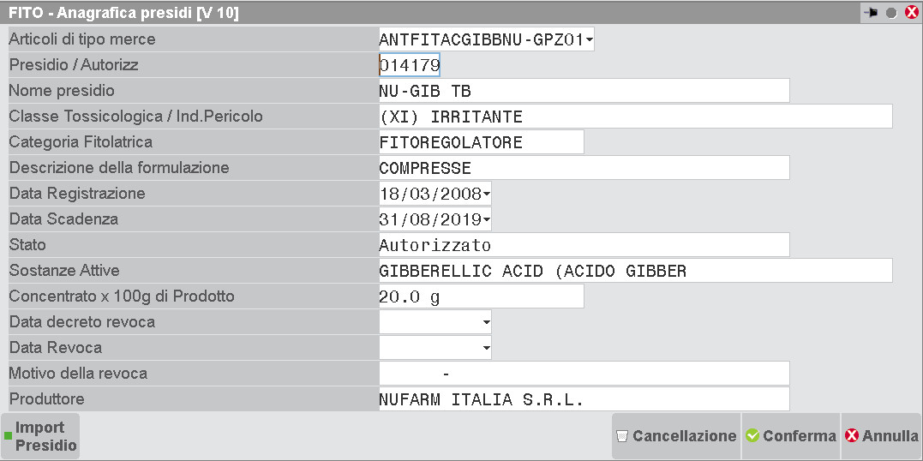Pin the window using the pushpin icon

[x=872, y=13]
